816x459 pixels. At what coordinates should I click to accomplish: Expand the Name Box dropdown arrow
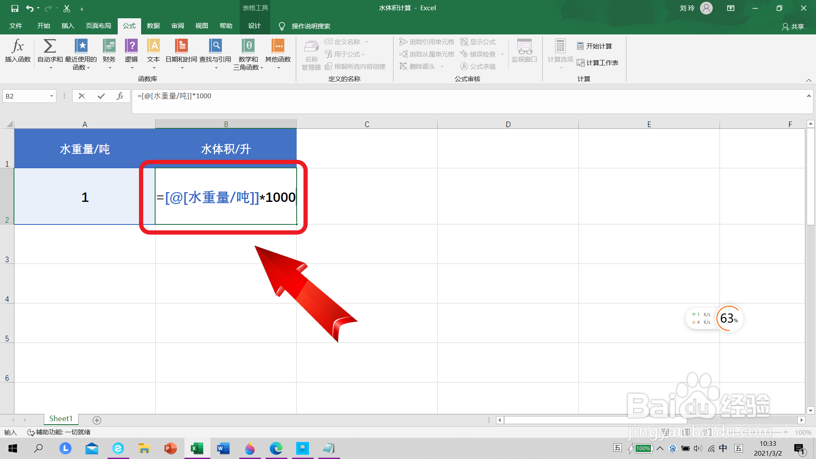(x=51, y=96)
